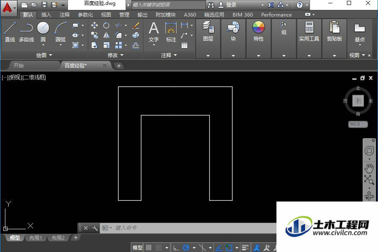Select the Rotate tool icon

(x=106, y=25)
